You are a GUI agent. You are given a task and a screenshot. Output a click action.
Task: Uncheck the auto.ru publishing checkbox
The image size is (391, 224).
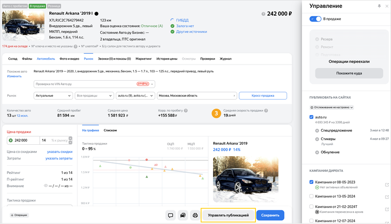312,117
